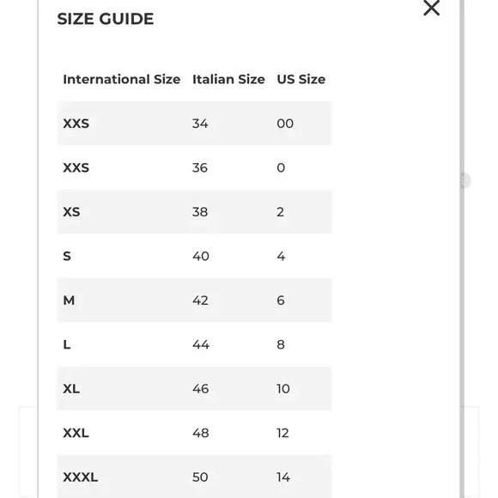Select the US Size column header

click(x=301, y=79)
